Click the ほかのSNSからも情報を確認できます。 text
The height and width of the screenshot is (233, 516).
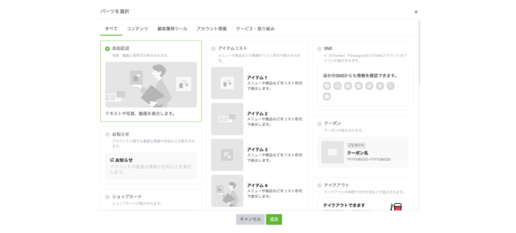pos(361,76)
